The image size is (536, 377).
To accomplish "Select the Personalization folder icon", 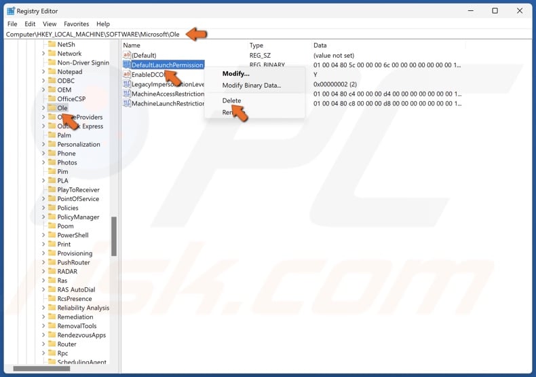I will pos(52,144).
